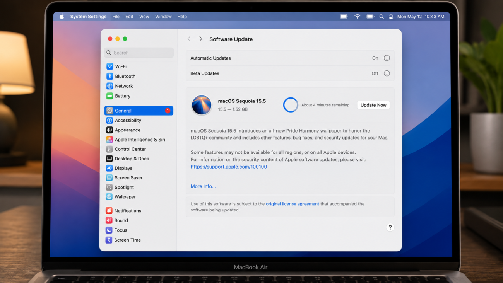Open the System Settings menu
Screen dimensions: 503x283
[x=88, y=17]
